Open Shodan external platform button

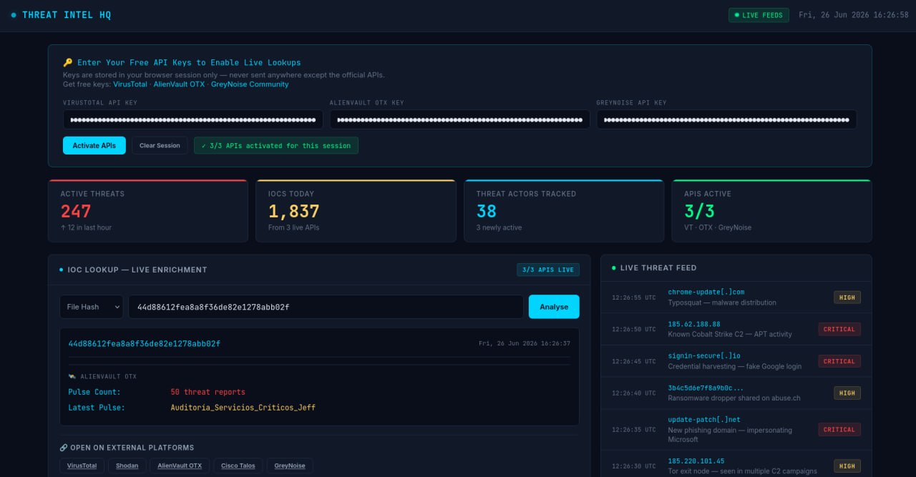pos(127,466)
